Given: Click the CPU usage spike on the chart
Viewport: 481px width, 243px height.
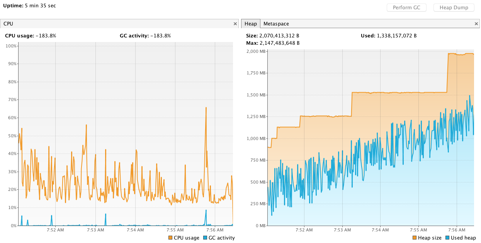Looking at the screenshot, I should (206, 107).
